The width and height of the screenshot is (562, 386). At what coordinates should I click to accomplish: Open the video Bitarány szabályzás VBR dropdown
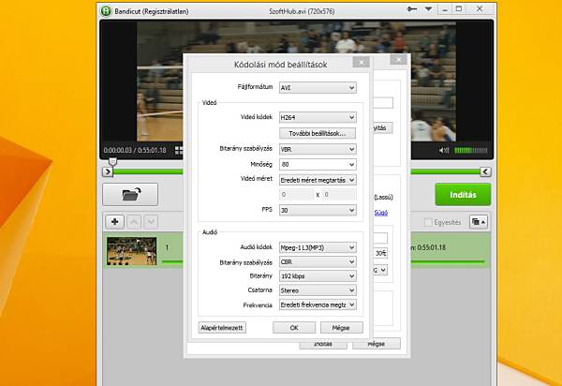318,149
